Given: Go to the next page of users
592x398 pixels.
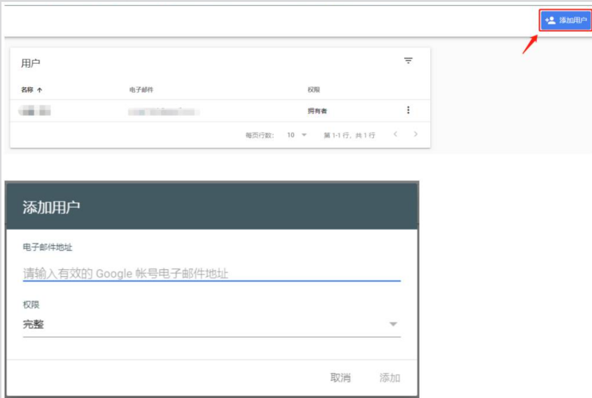Looking at the screenshot, I should pos(416,134).
